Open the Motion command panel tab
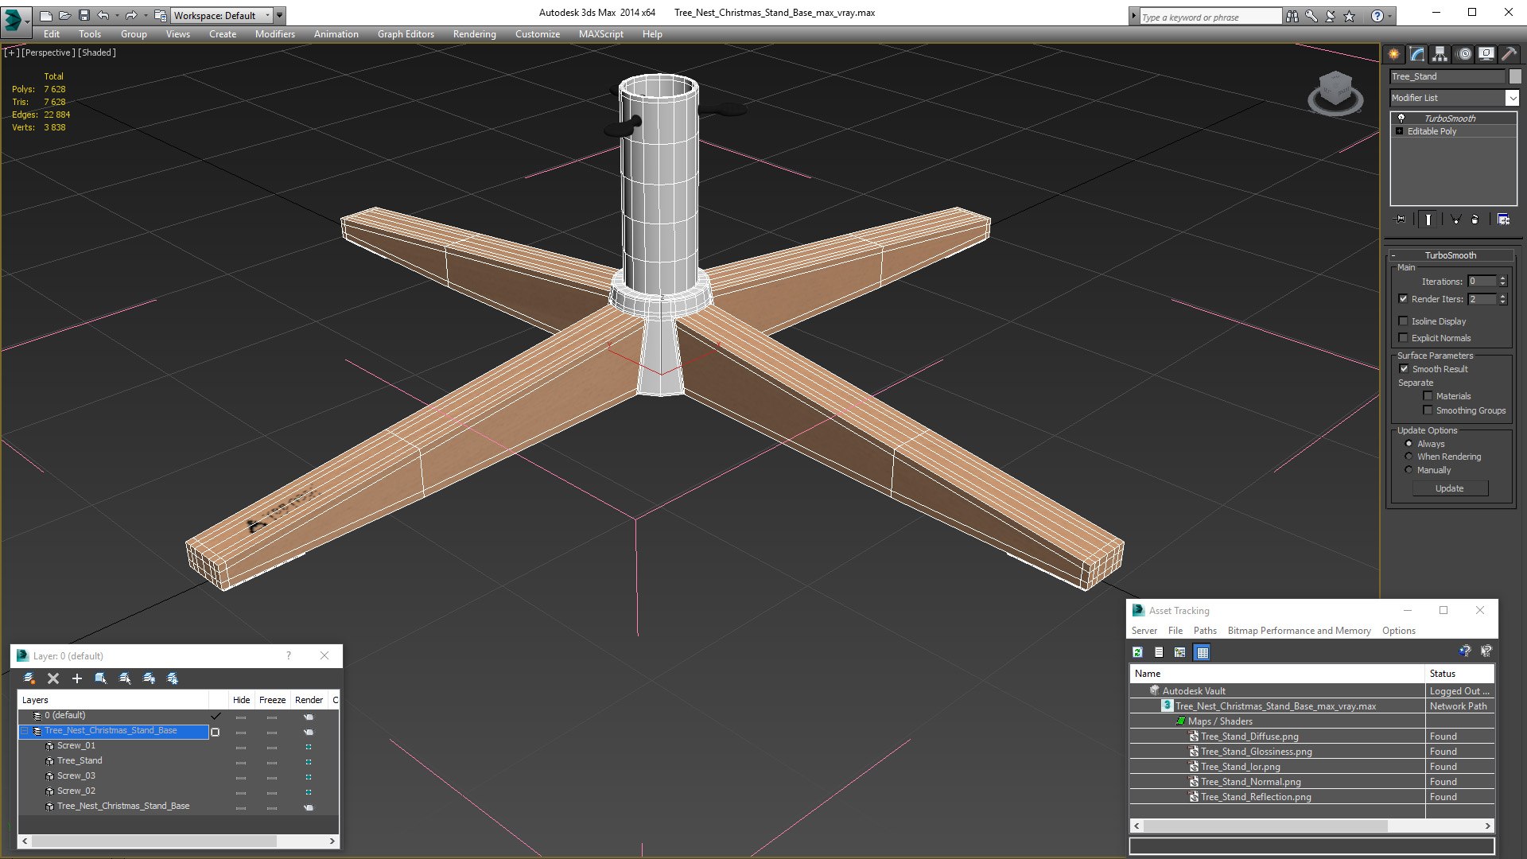The height and width of the screenshot is (859, 1527). [1463, 54]
